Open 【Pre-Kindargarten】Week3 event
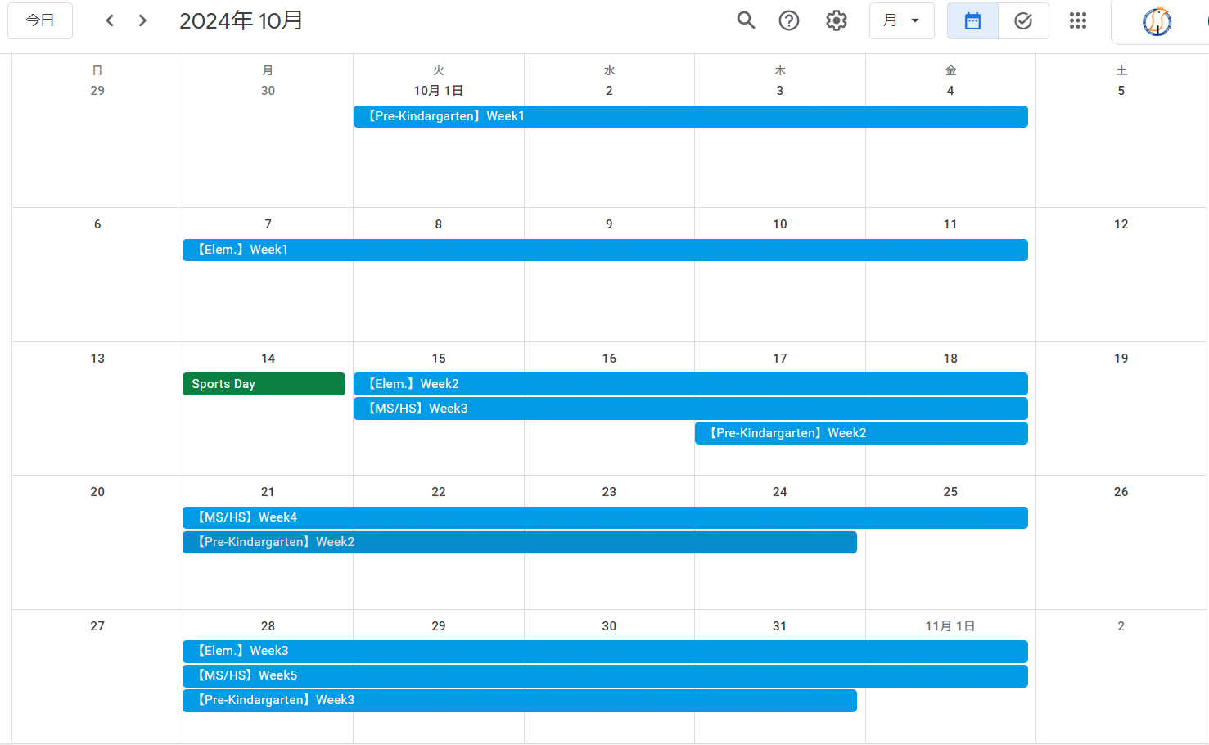 click(x=520, y=700)
